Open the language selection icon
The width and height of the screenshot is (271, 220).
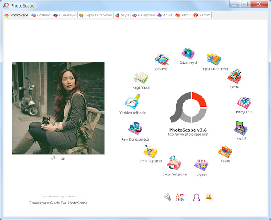pyautogui.click(x=180, y=198)
